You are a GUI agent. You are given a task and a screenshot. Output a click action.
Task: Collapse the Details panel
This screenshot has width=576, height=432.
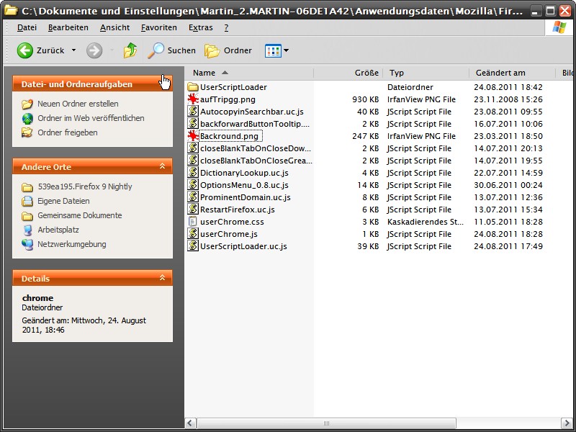[163, 278]
